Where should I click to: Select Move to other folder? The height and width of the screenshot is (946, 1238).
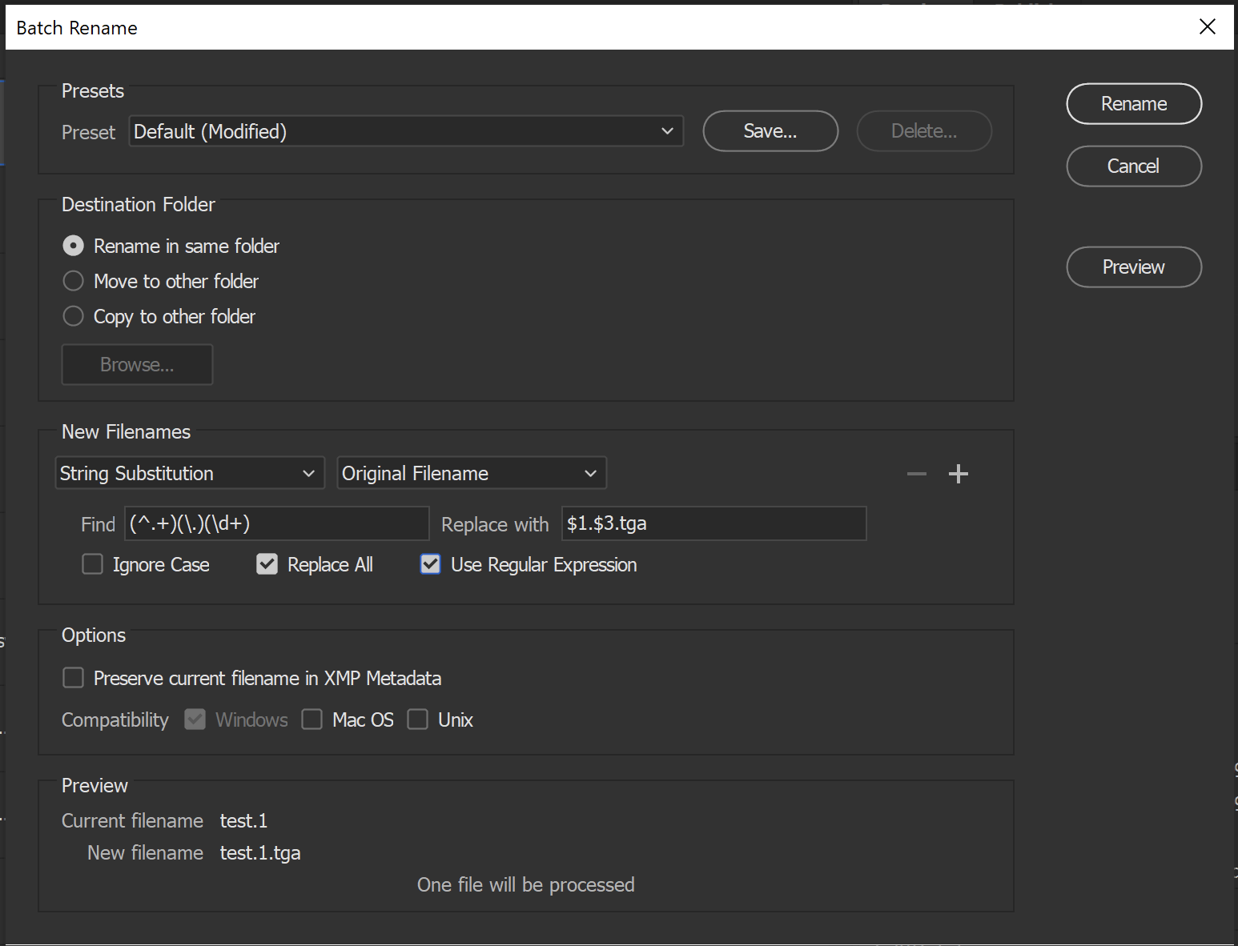point(73,281)
